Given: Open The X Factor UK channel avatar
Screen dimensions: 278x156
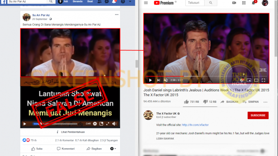Looking at the screenshot, I should click(x=148, y=115).
